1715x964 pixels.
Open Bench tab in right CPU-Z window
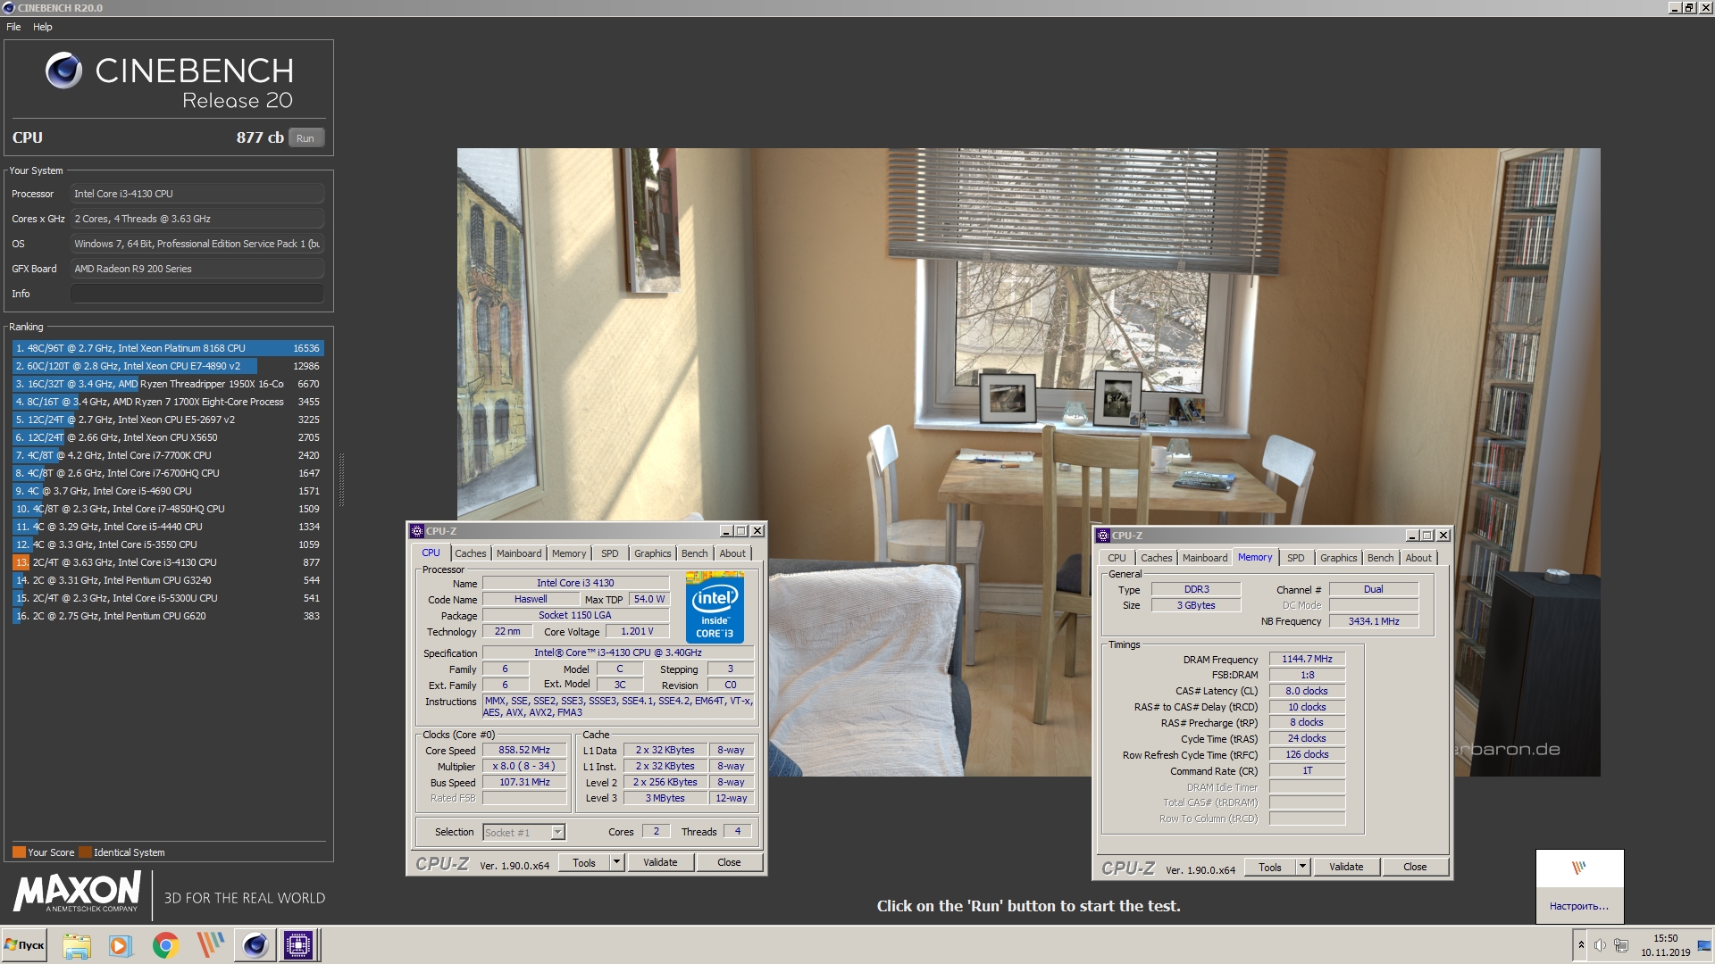[x=1381, y=558]
